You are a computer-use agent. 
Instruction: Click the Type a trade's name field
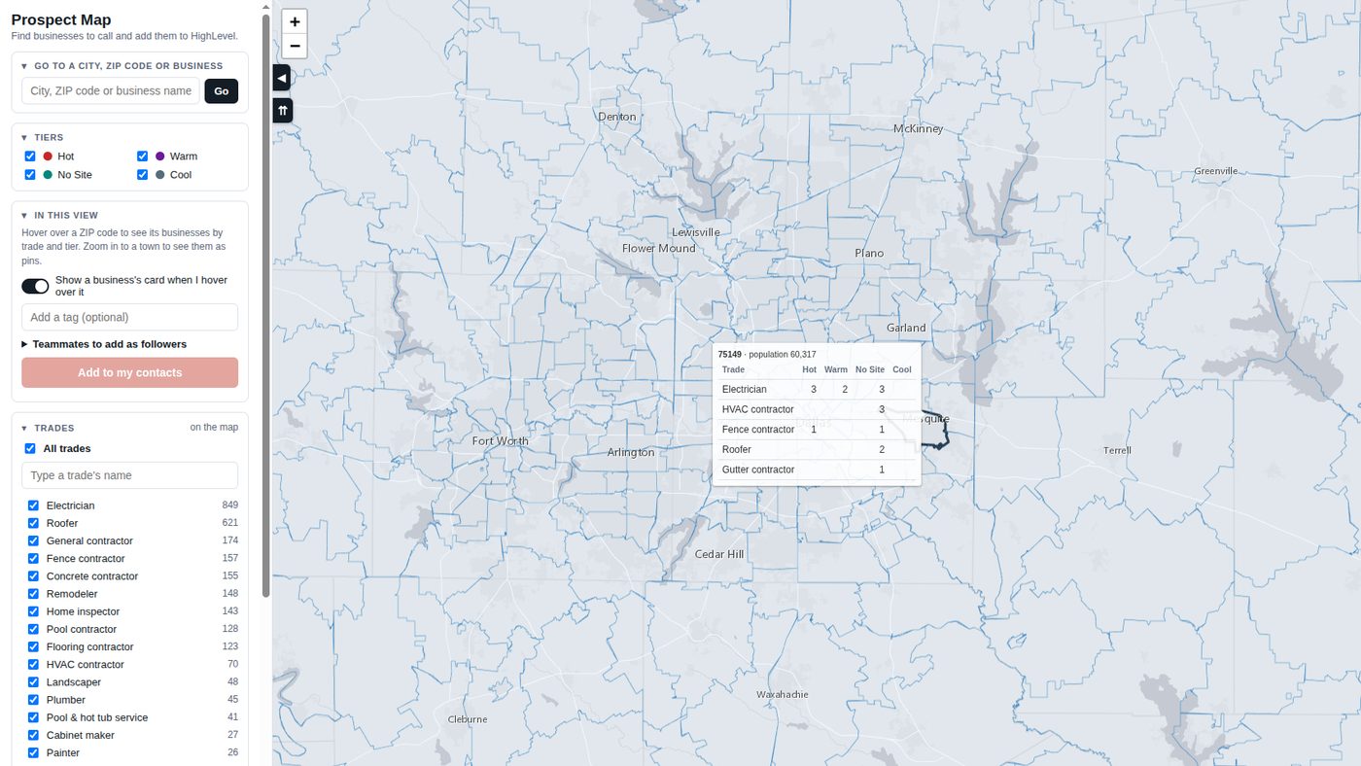point(129,475)
